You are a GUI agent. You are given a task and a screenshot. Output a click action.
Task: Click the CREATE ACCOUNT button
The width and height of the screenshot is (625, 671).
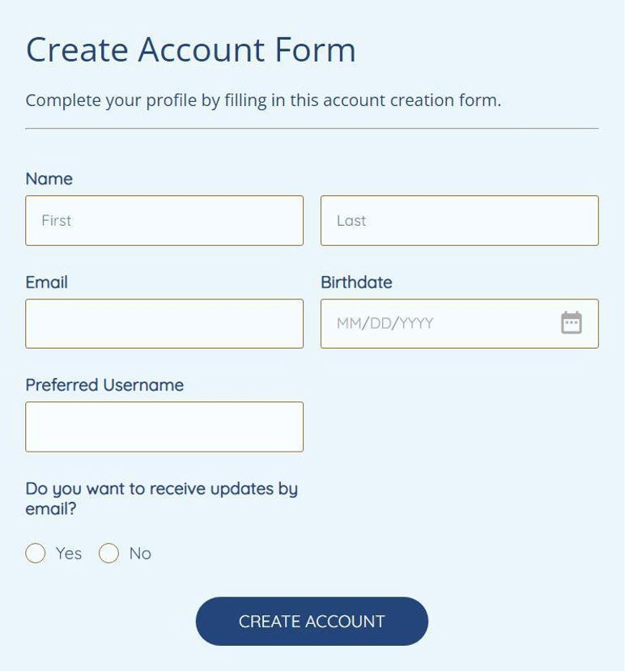tap(312, 621)
